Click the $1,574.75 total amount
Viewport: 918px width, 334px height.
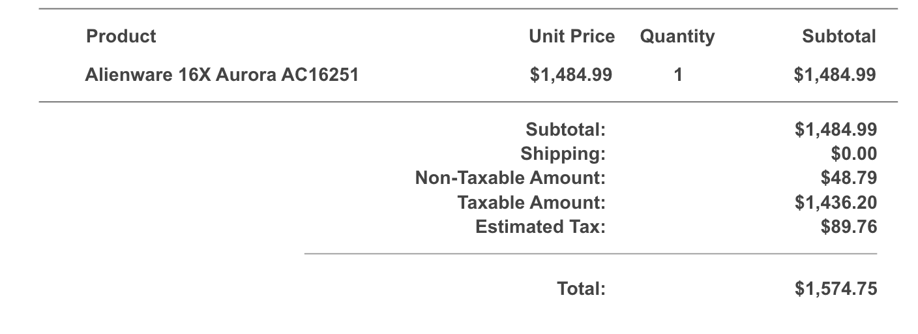tap(835, 288)
